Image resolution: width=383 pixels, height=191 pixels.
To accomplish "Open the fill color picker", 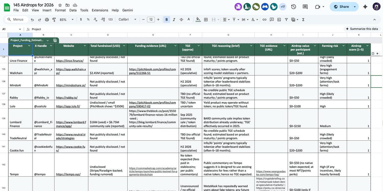I will (x=198, y=19).
